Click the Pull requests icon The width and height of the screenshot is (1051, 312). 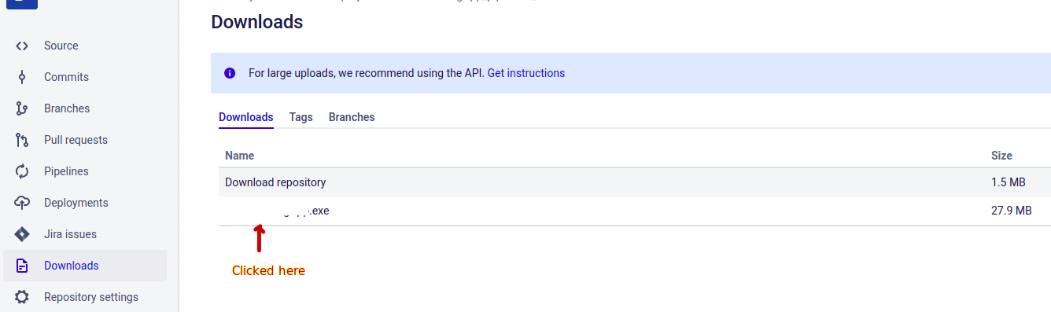click(x=22, y=140)
